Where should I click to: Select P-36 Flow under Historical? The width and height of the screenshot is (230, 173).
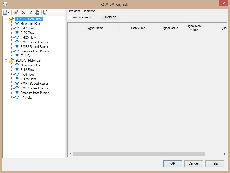pyautogui.click(x=27, y=74)
